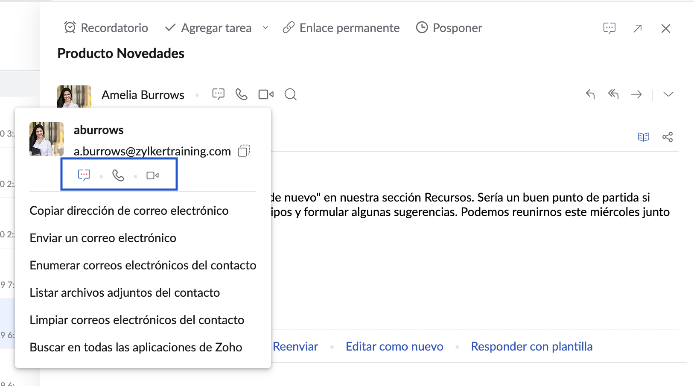Click search icon next to Amelia Burrows

point(290,94)
